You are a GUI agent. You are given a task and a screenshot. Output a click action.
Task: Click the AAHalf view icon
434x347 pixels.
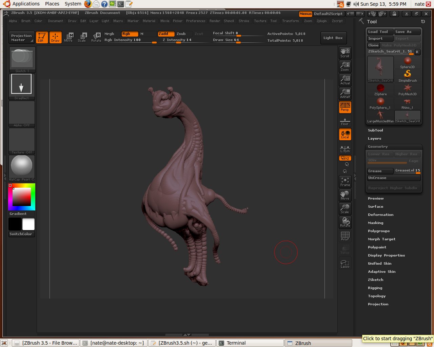click(345, 93)
